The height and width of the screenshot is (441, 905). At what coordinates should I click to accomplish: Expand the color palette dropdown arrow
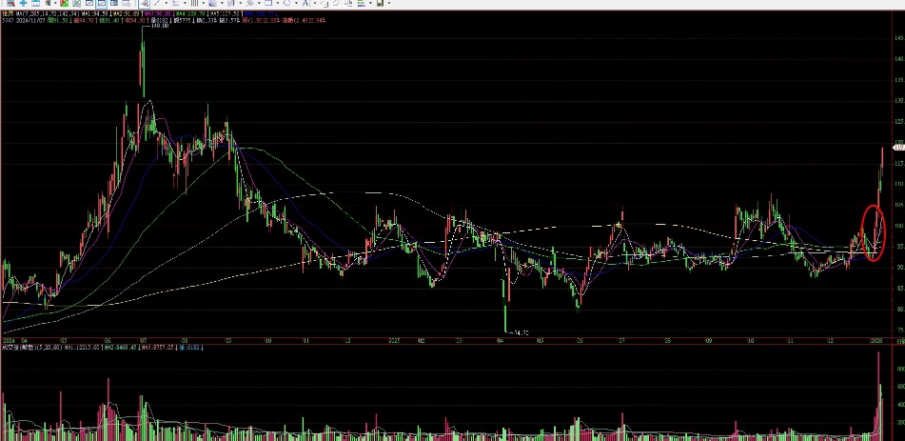[x=370, y=4]
